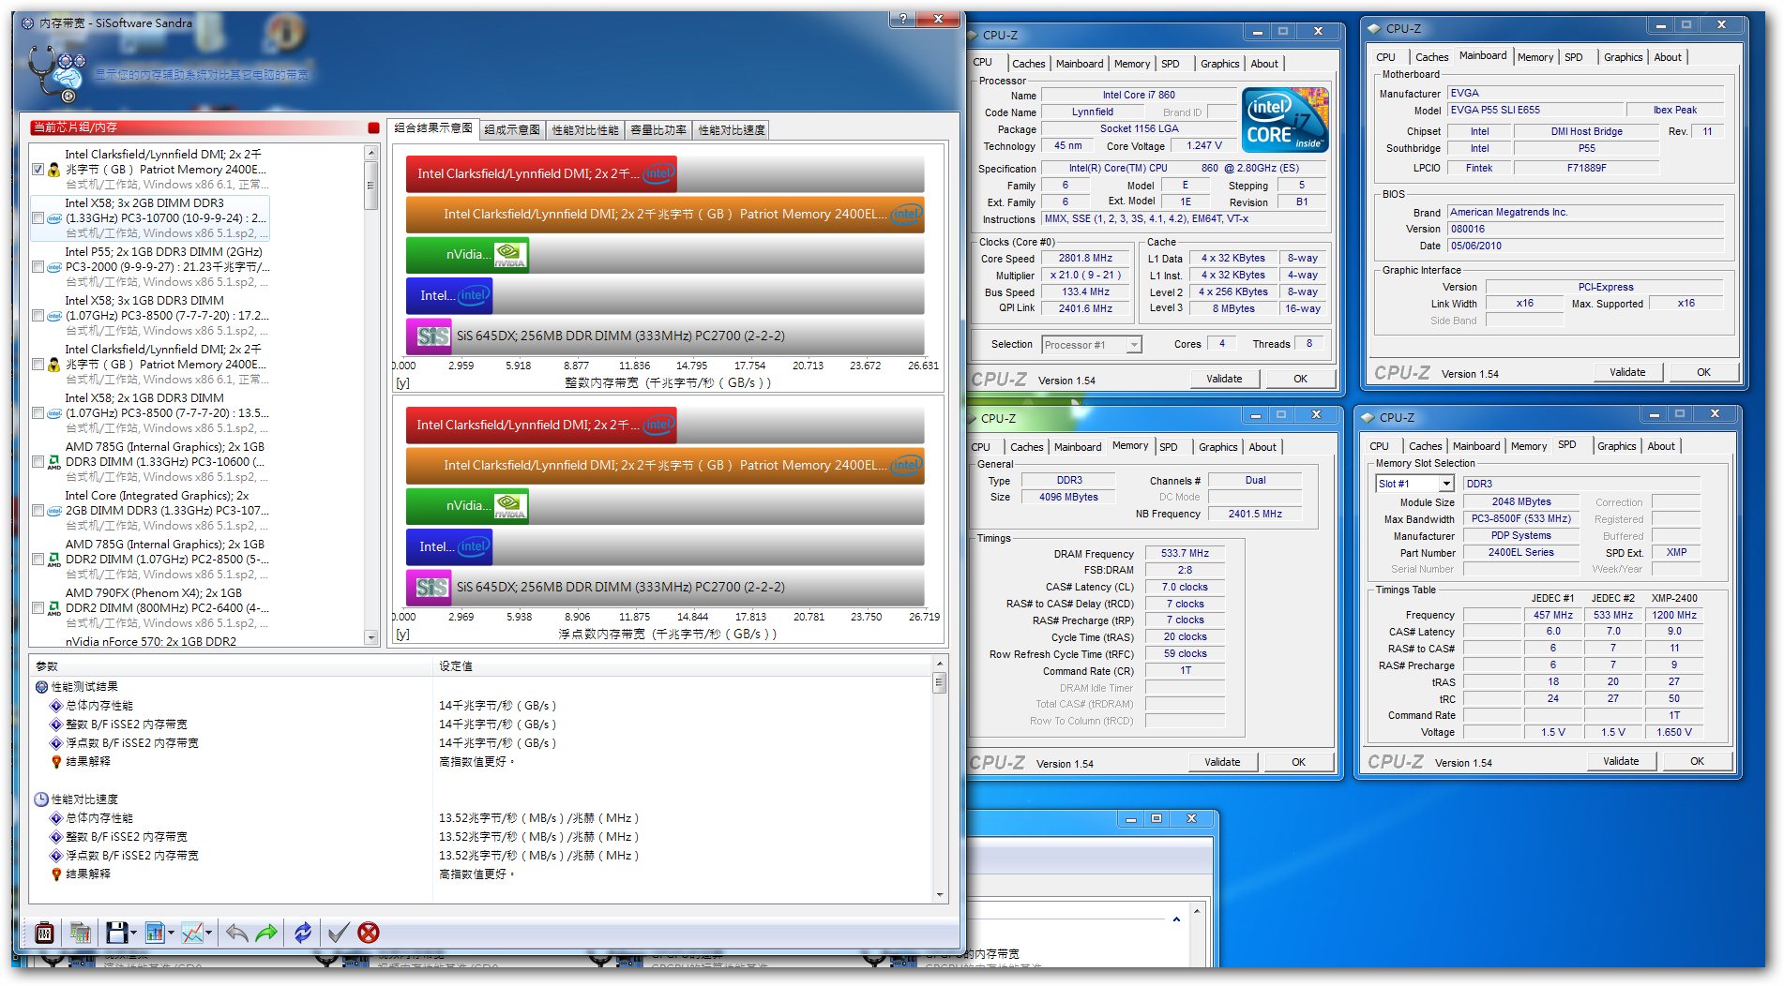
Task: Expand the bar chart icon dropdown arrow
Action: (172, 933)
